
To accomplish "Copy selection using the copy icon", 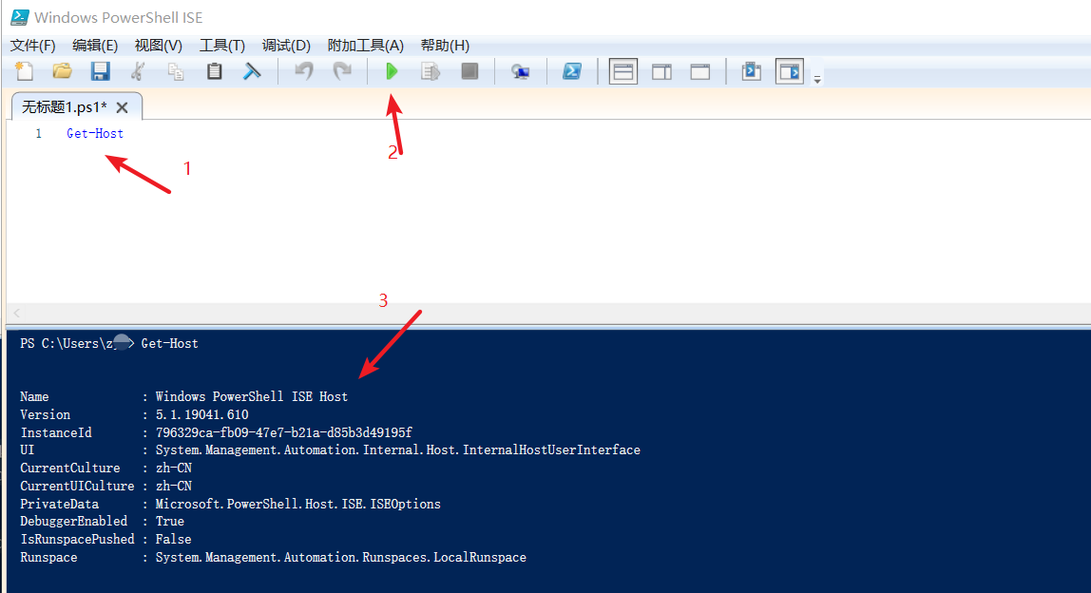I will tap(176, 71).
